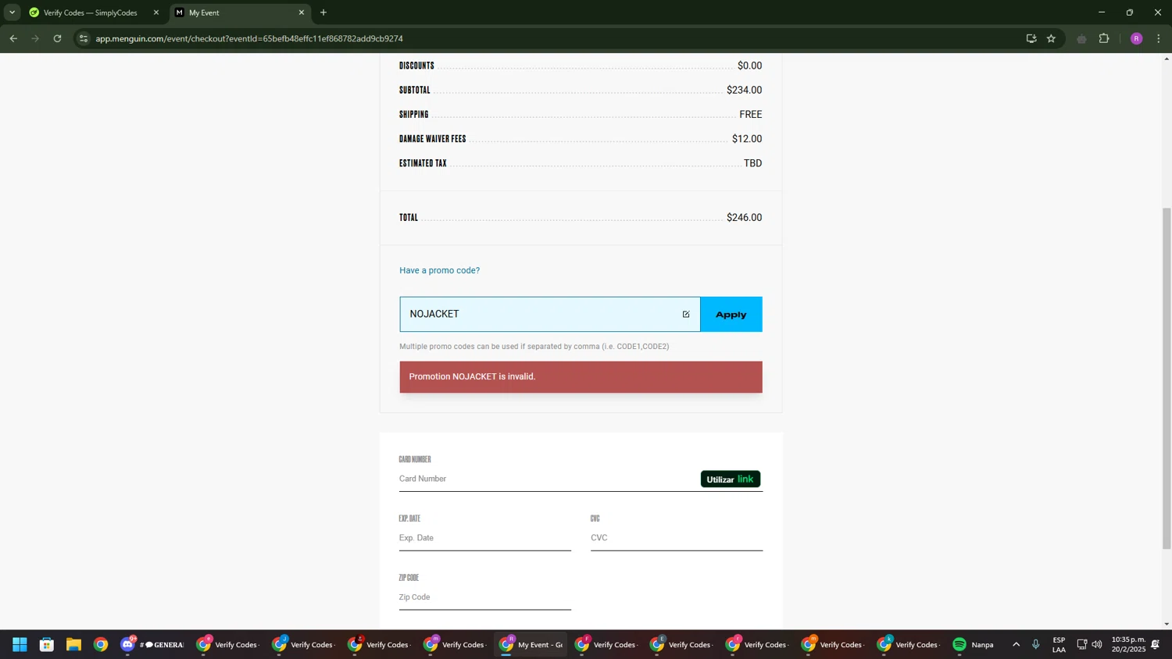
Task: Open Chrome's three-dot menu
Action: tap(1158, 38)
